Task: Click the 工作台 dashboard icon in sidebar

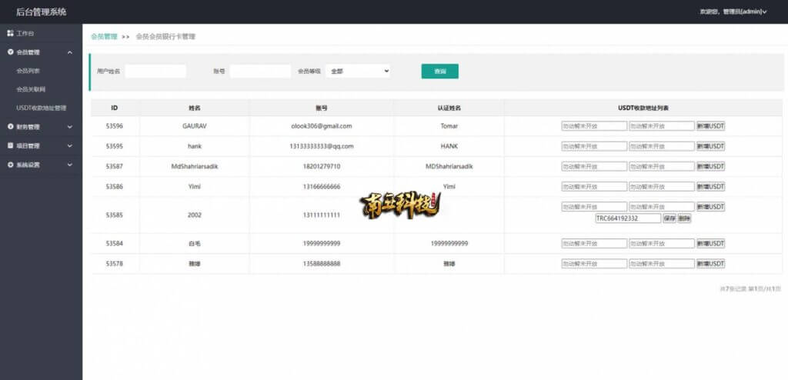Action: coord(10,33)
